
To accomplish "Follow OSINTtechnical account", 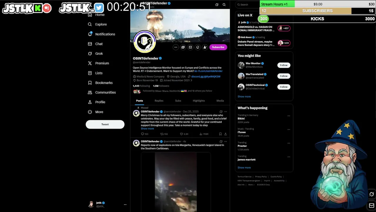I will coord(284,87).
